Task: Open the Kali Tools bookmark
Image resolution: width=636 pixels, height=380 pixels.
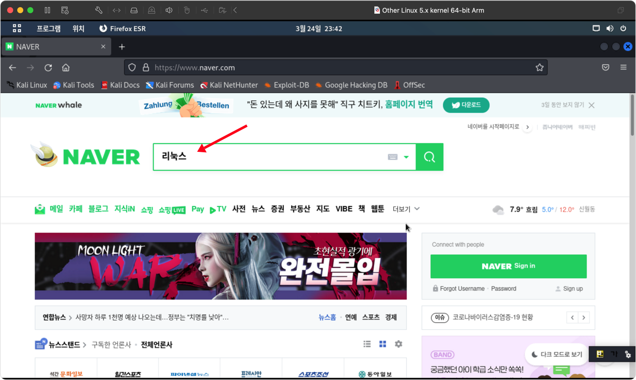Action: (74, 85)
